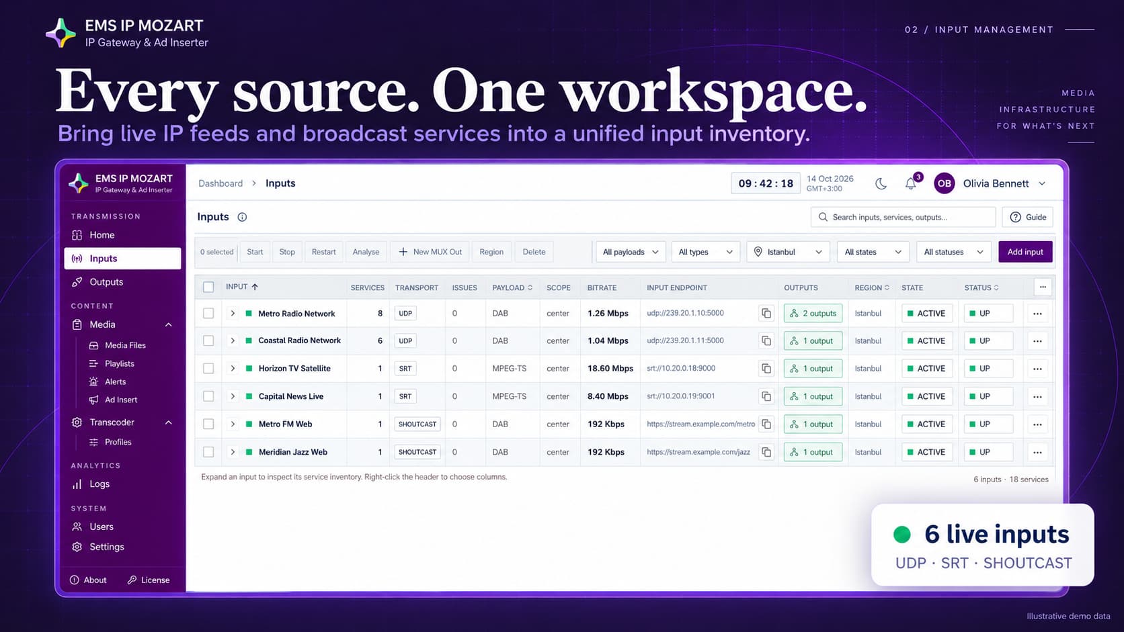1124x632 pixels.
Task: Click the Add input button
Action: click(x=1025, y=252)
